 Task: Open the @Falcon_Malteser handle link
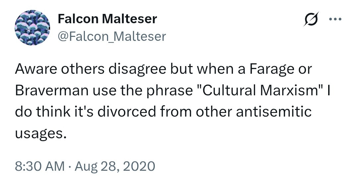[112, 36]
